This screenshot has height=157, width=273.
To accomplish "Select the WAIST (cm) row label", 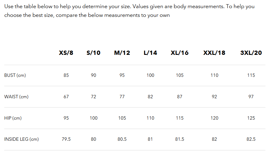I will tap(16, 97).
